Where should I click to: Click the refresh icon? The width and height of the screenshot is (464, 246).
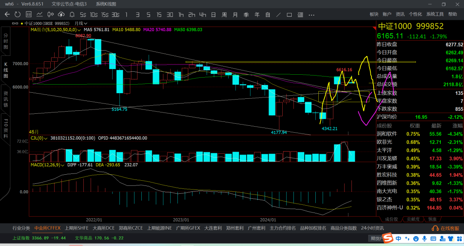click(x=18, y=15)
